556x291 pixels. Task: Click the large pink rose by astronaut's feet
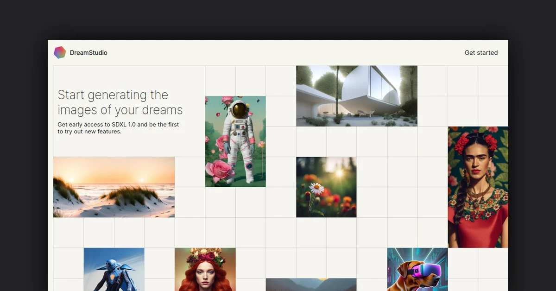[221, 170]
